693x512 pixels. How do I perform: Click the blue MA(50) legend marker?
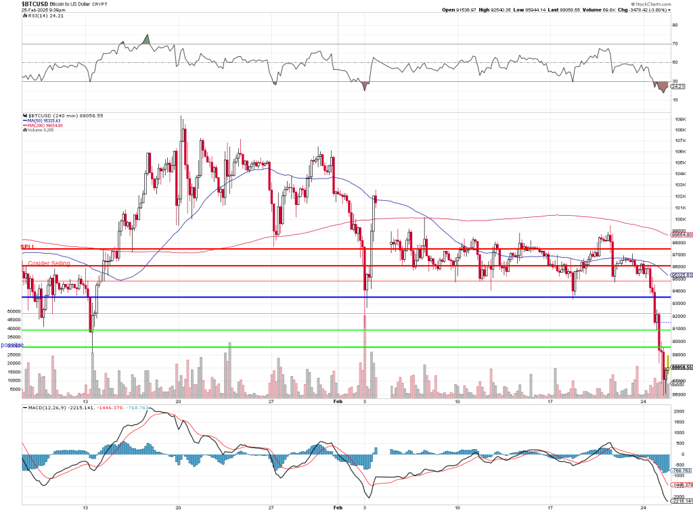[x=25, y=120]
